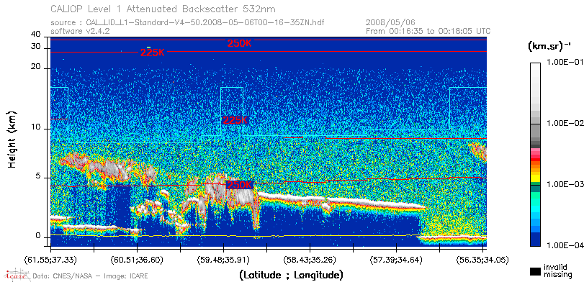Click the upper '225K' isotherm label near 30 km
Viewport: 584px width, 282px height.
click(153, 53)
